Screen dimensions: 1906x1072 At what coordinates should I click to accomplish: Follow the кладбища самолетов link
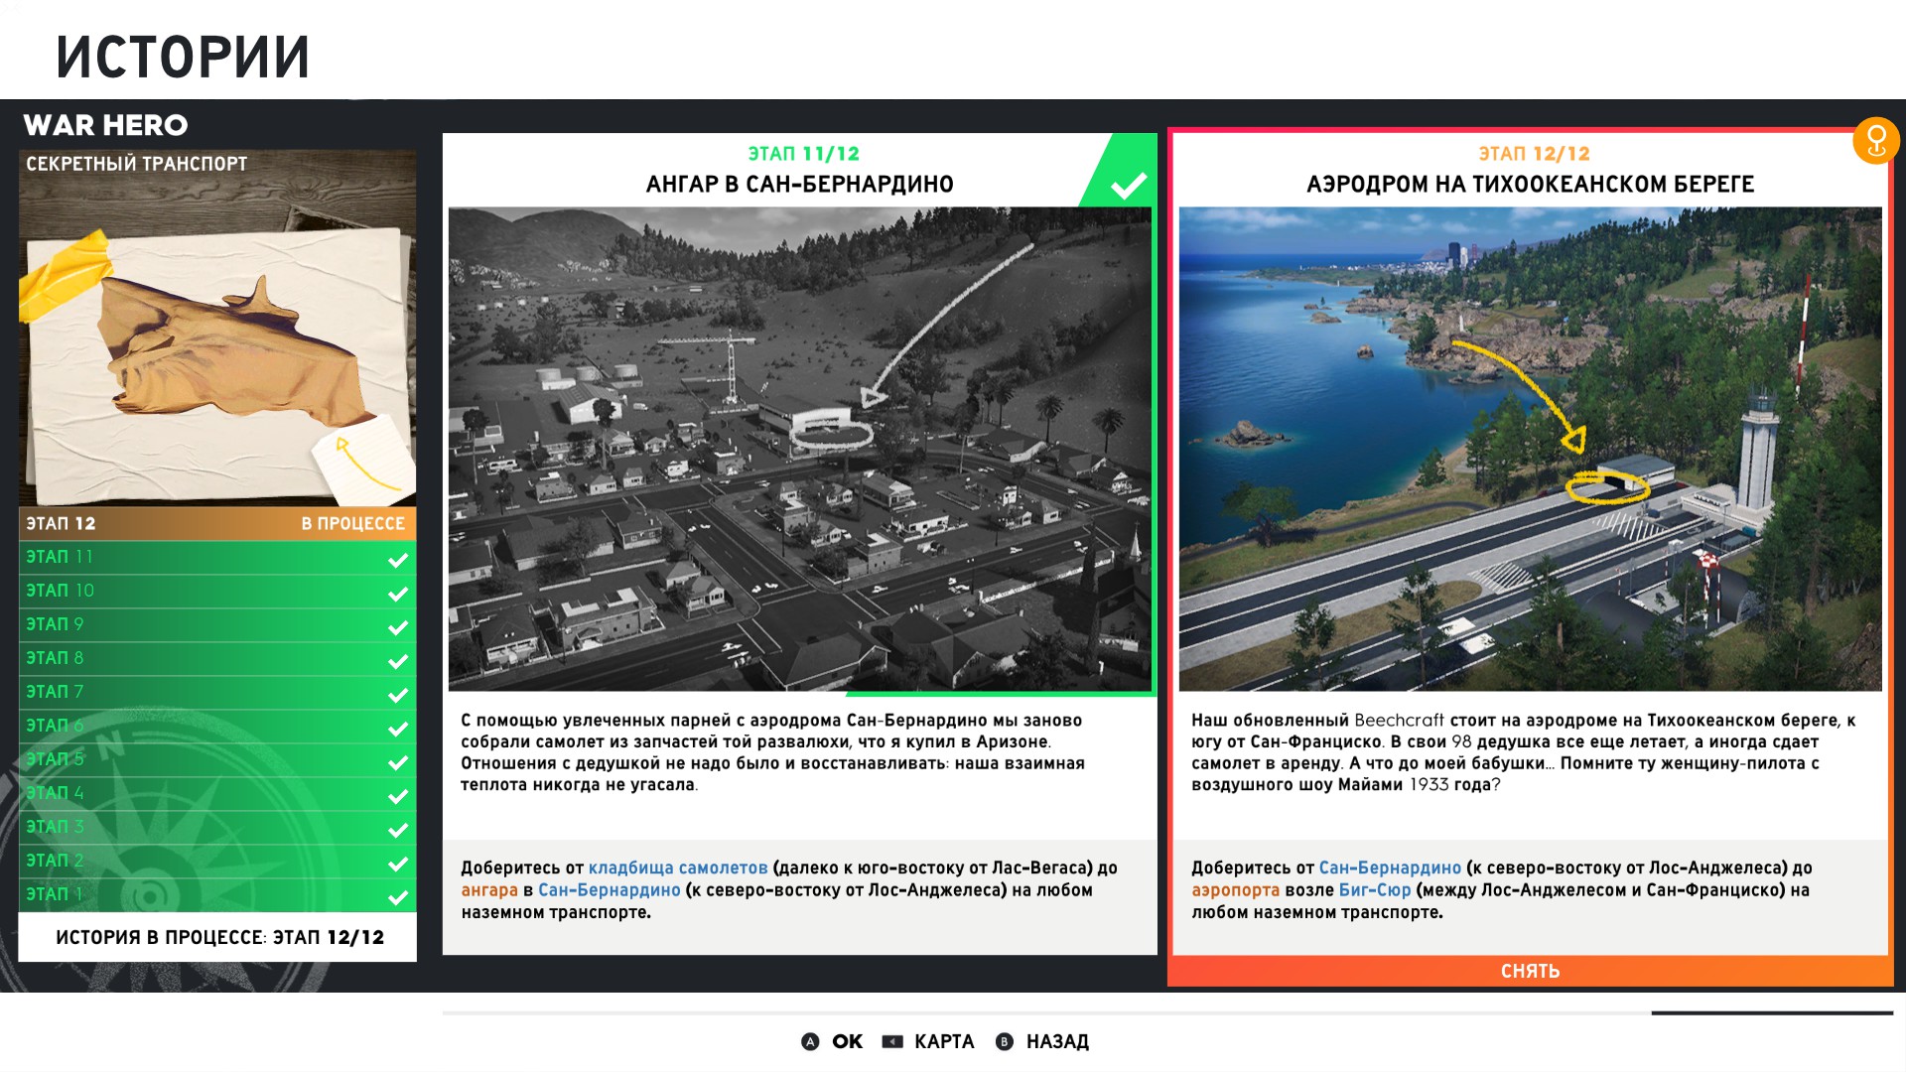(678, 869)
